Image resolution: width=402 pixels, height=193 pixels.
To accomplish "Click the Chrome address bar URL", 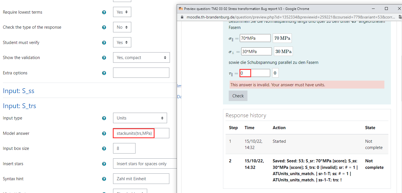I will tap(284, 17).
